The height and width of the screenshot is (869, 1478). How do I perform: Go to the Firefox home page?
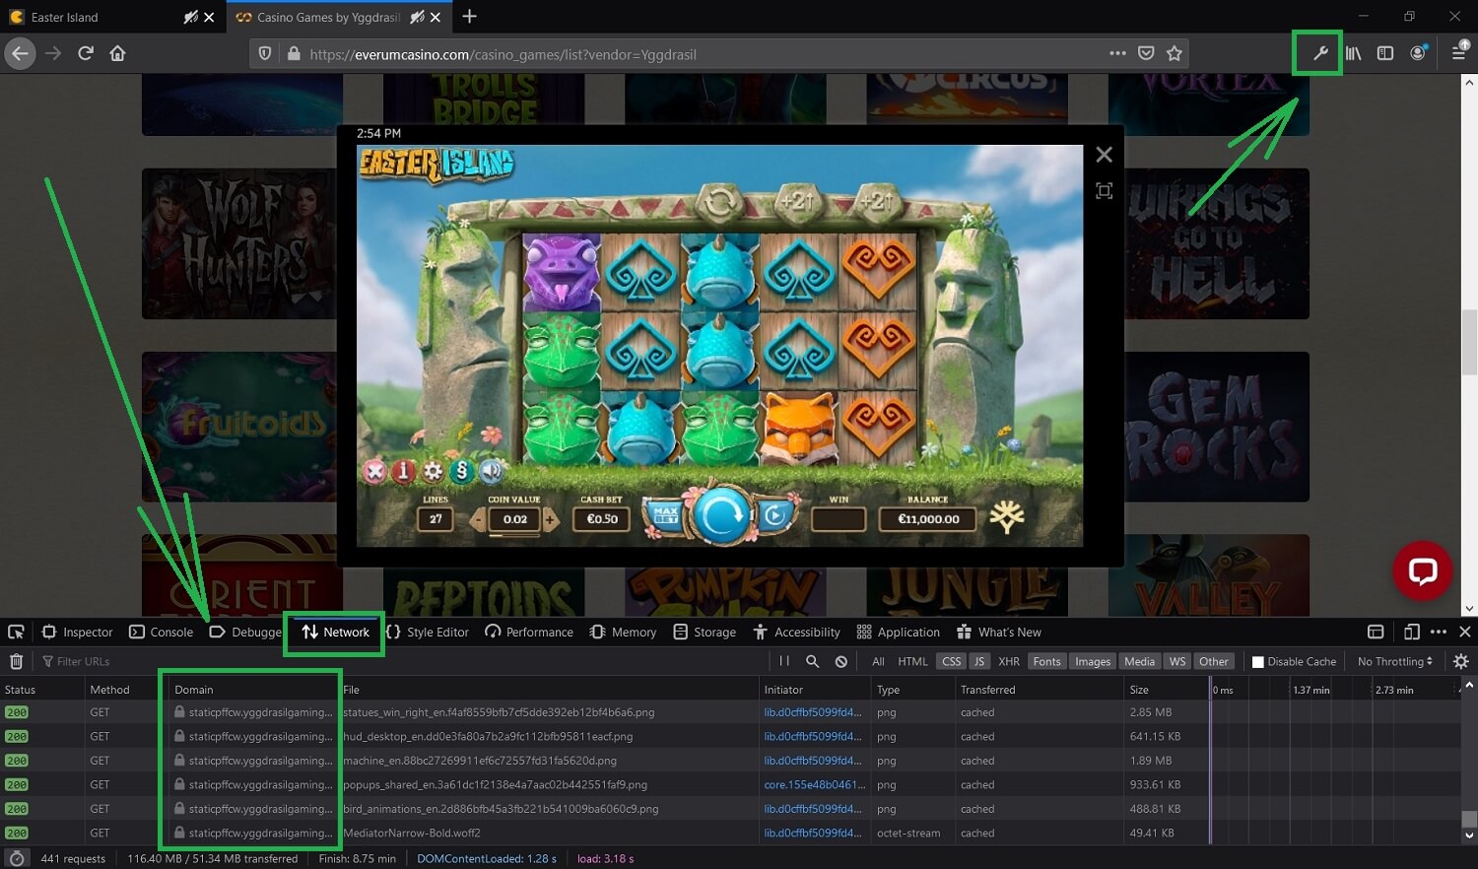117,53
